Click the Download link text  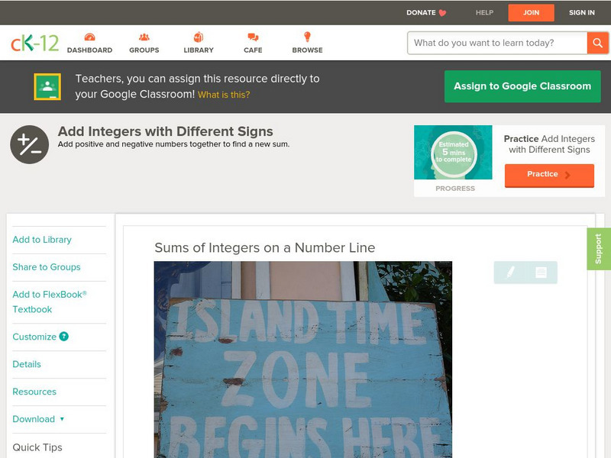34,419
